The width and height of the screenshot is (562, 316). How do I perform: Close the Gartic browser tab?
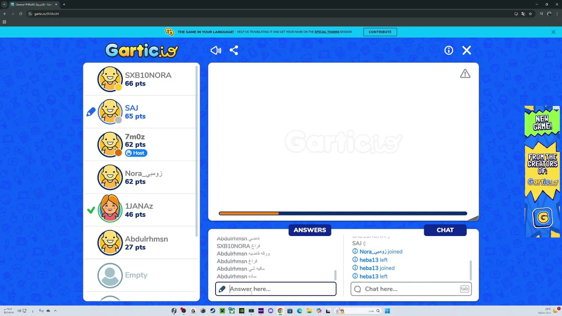click(56, 4)
